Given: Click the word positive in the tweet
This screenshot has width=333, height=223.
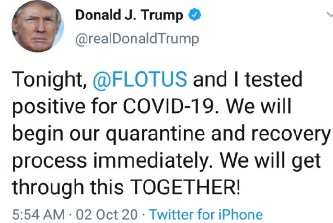Looking at the screenshot, I should [x=49, y=107].
